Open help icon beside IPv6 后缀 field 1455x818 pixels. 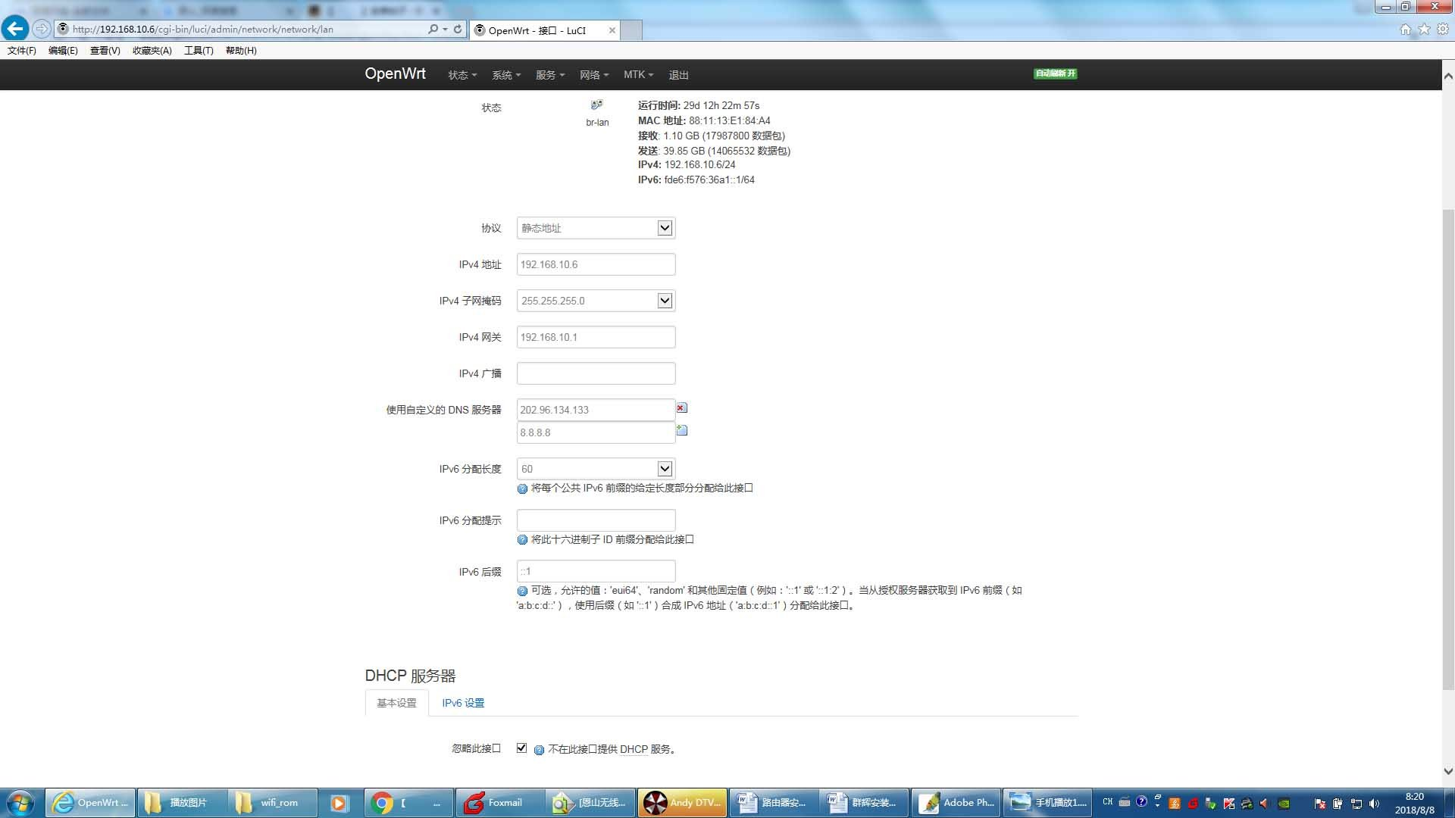(521, 591)
